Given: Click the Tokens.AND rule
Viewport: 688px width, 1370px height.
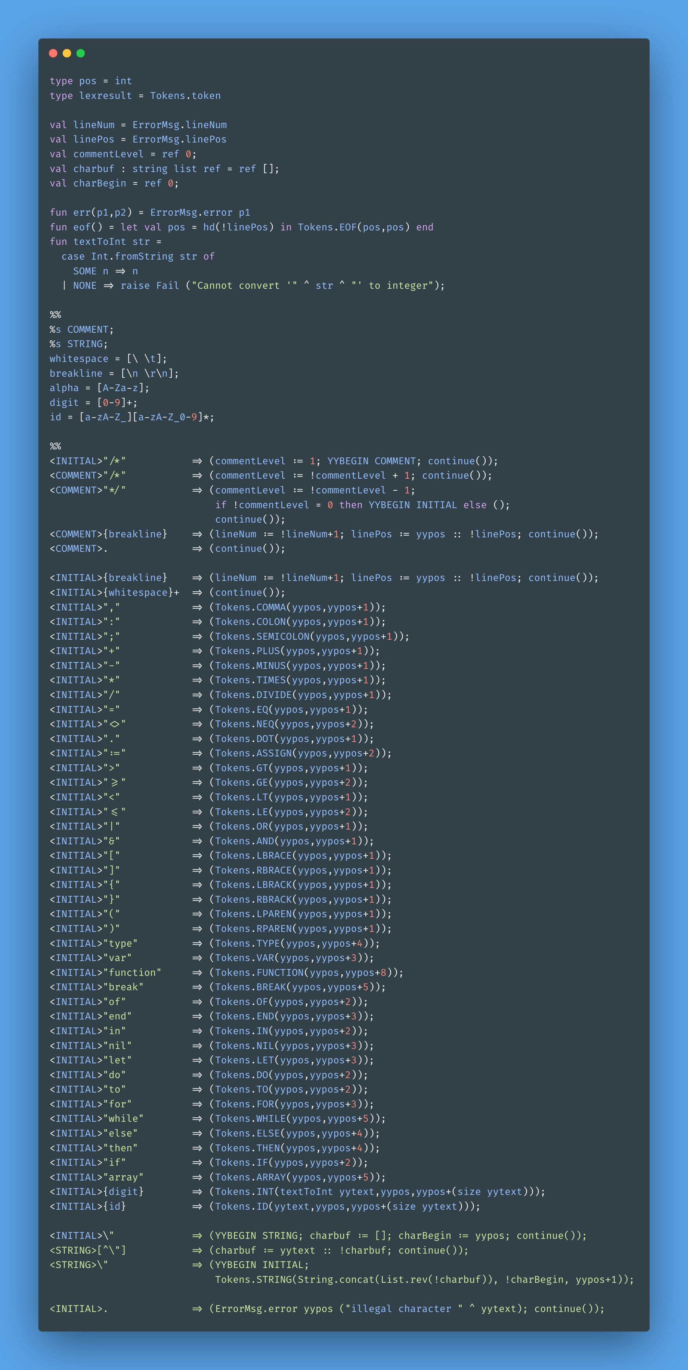Looking at the screenshot, I should pos(212,841).
